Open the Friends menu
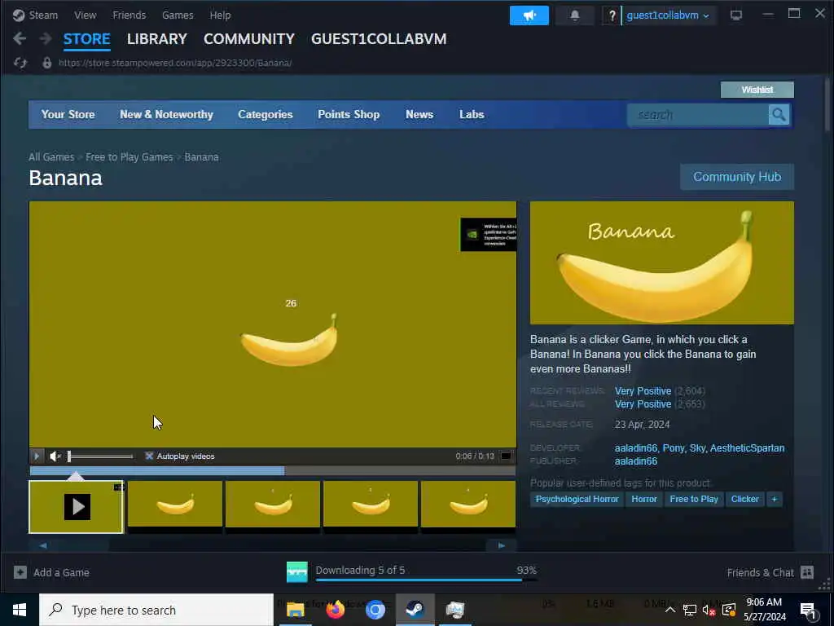 (129, 15)
